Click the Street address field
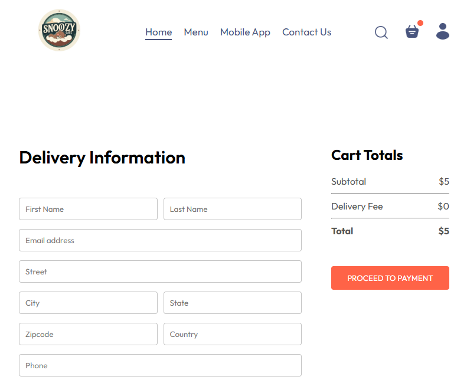Image resolution: width=467 pixels, height=383 pixels. [x=160, y=271]
